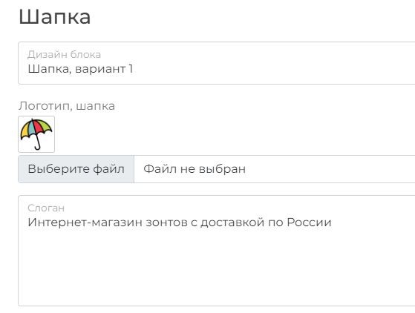Click the umbrella's curved handle
This screenshot has width=415, height=313.
click(x=39, y=143)
